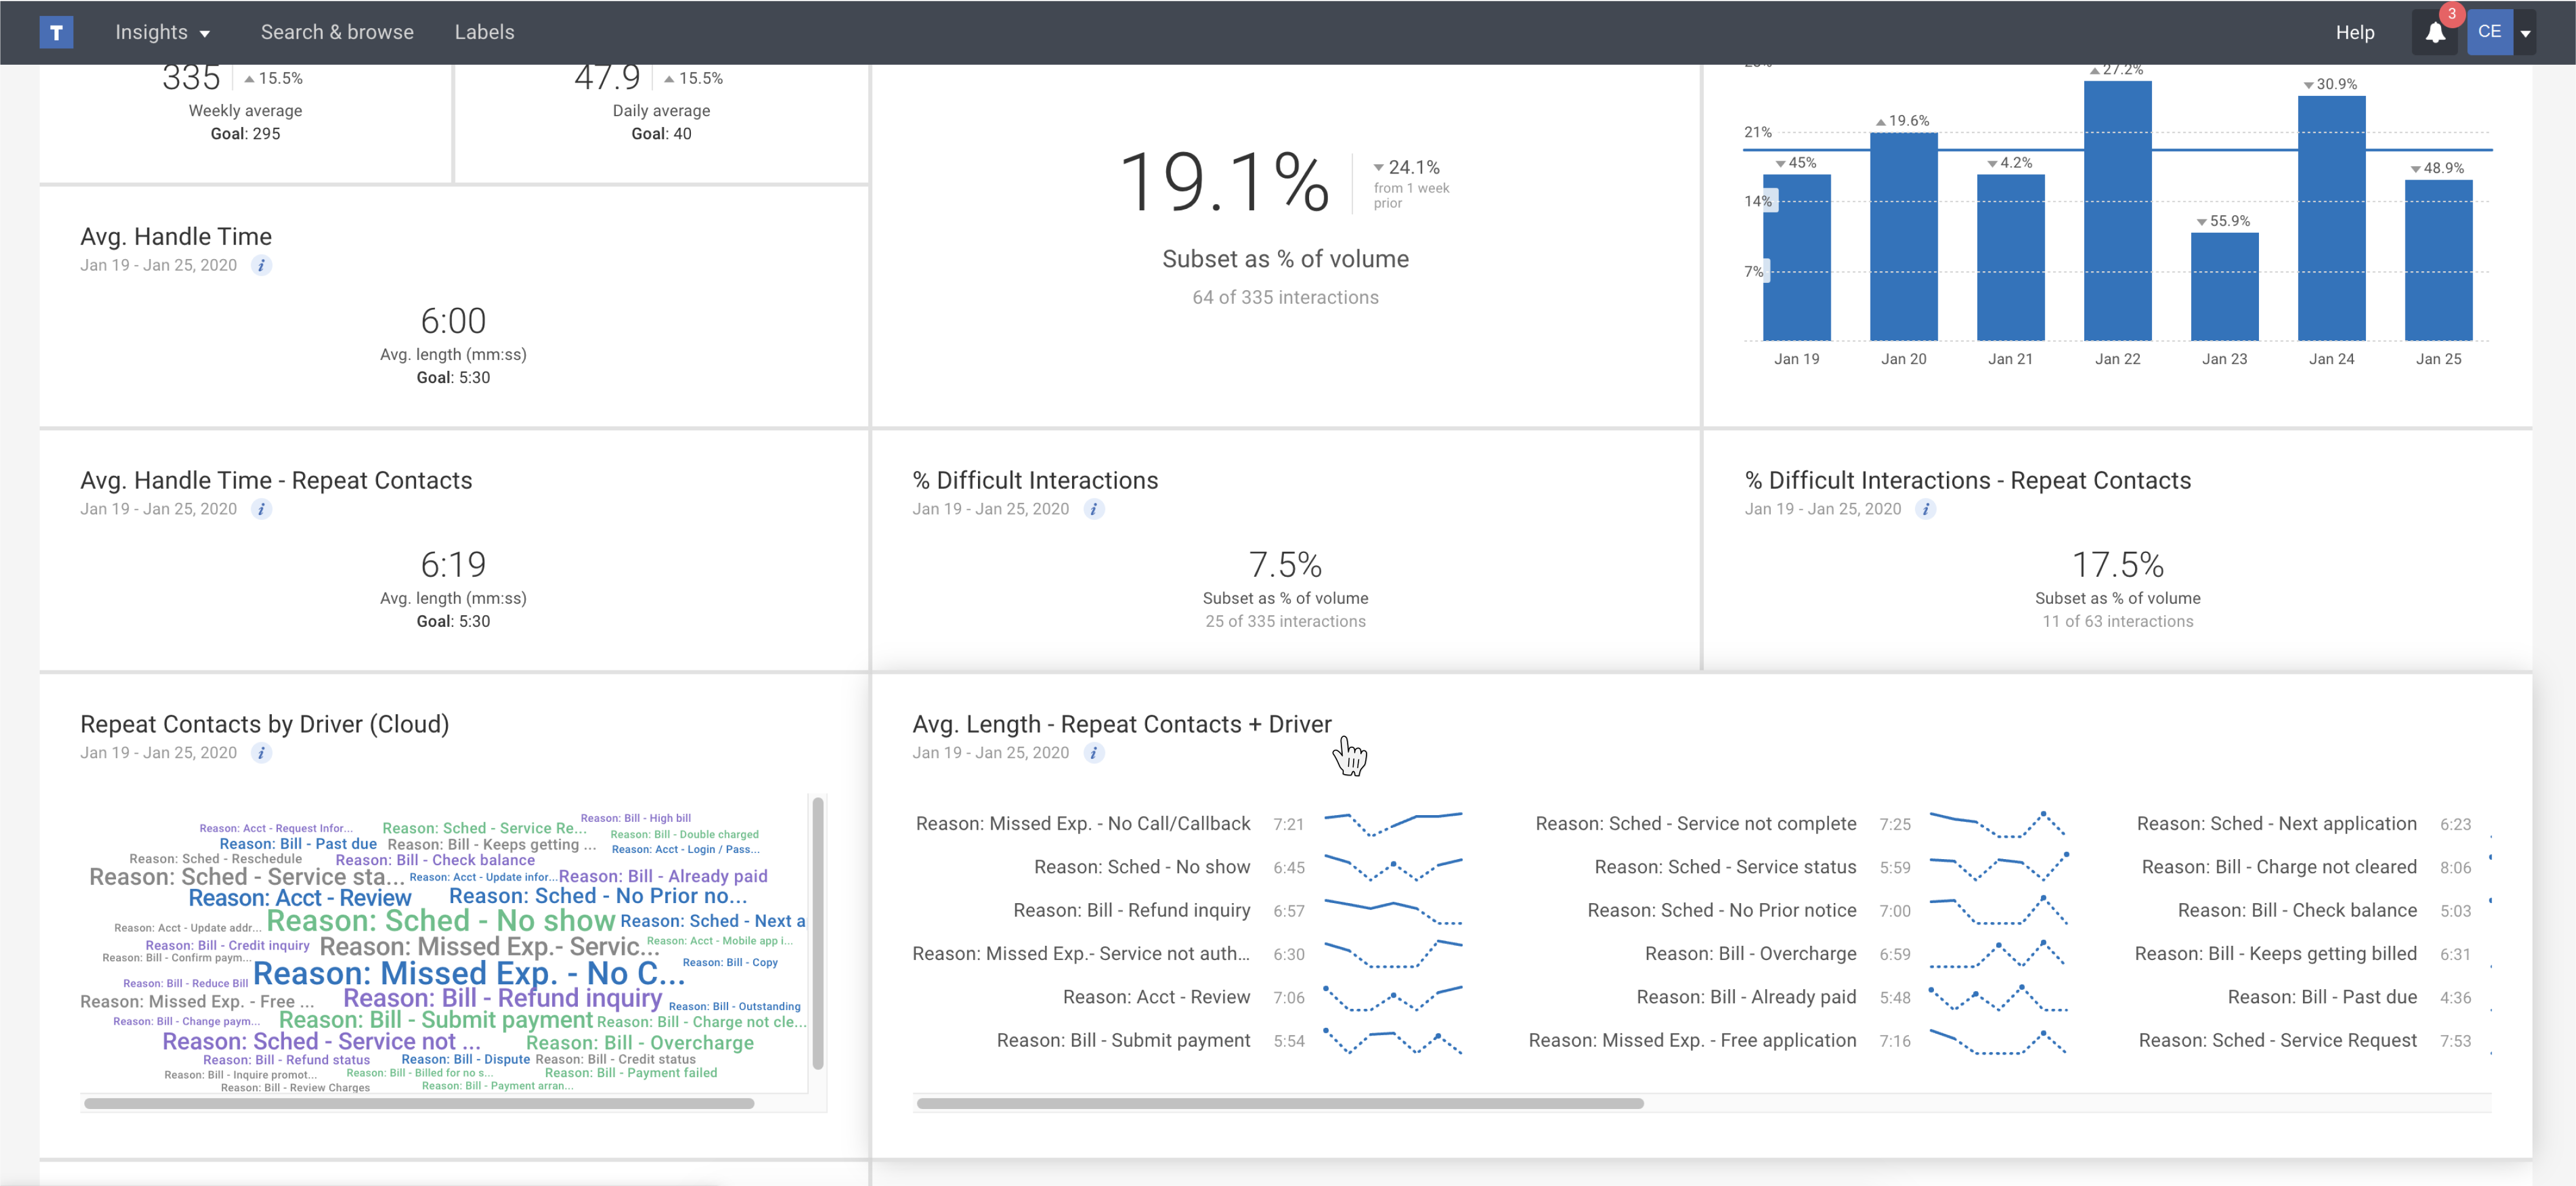Expand the CE account dropdown arrow
This screenshot has height=1186, width=2576.
point(2525,33)
